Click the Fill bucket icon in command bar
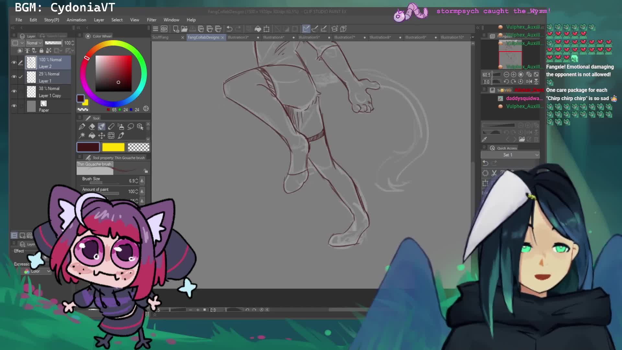Screen dimensions: 622x350 tap(258, 29)
